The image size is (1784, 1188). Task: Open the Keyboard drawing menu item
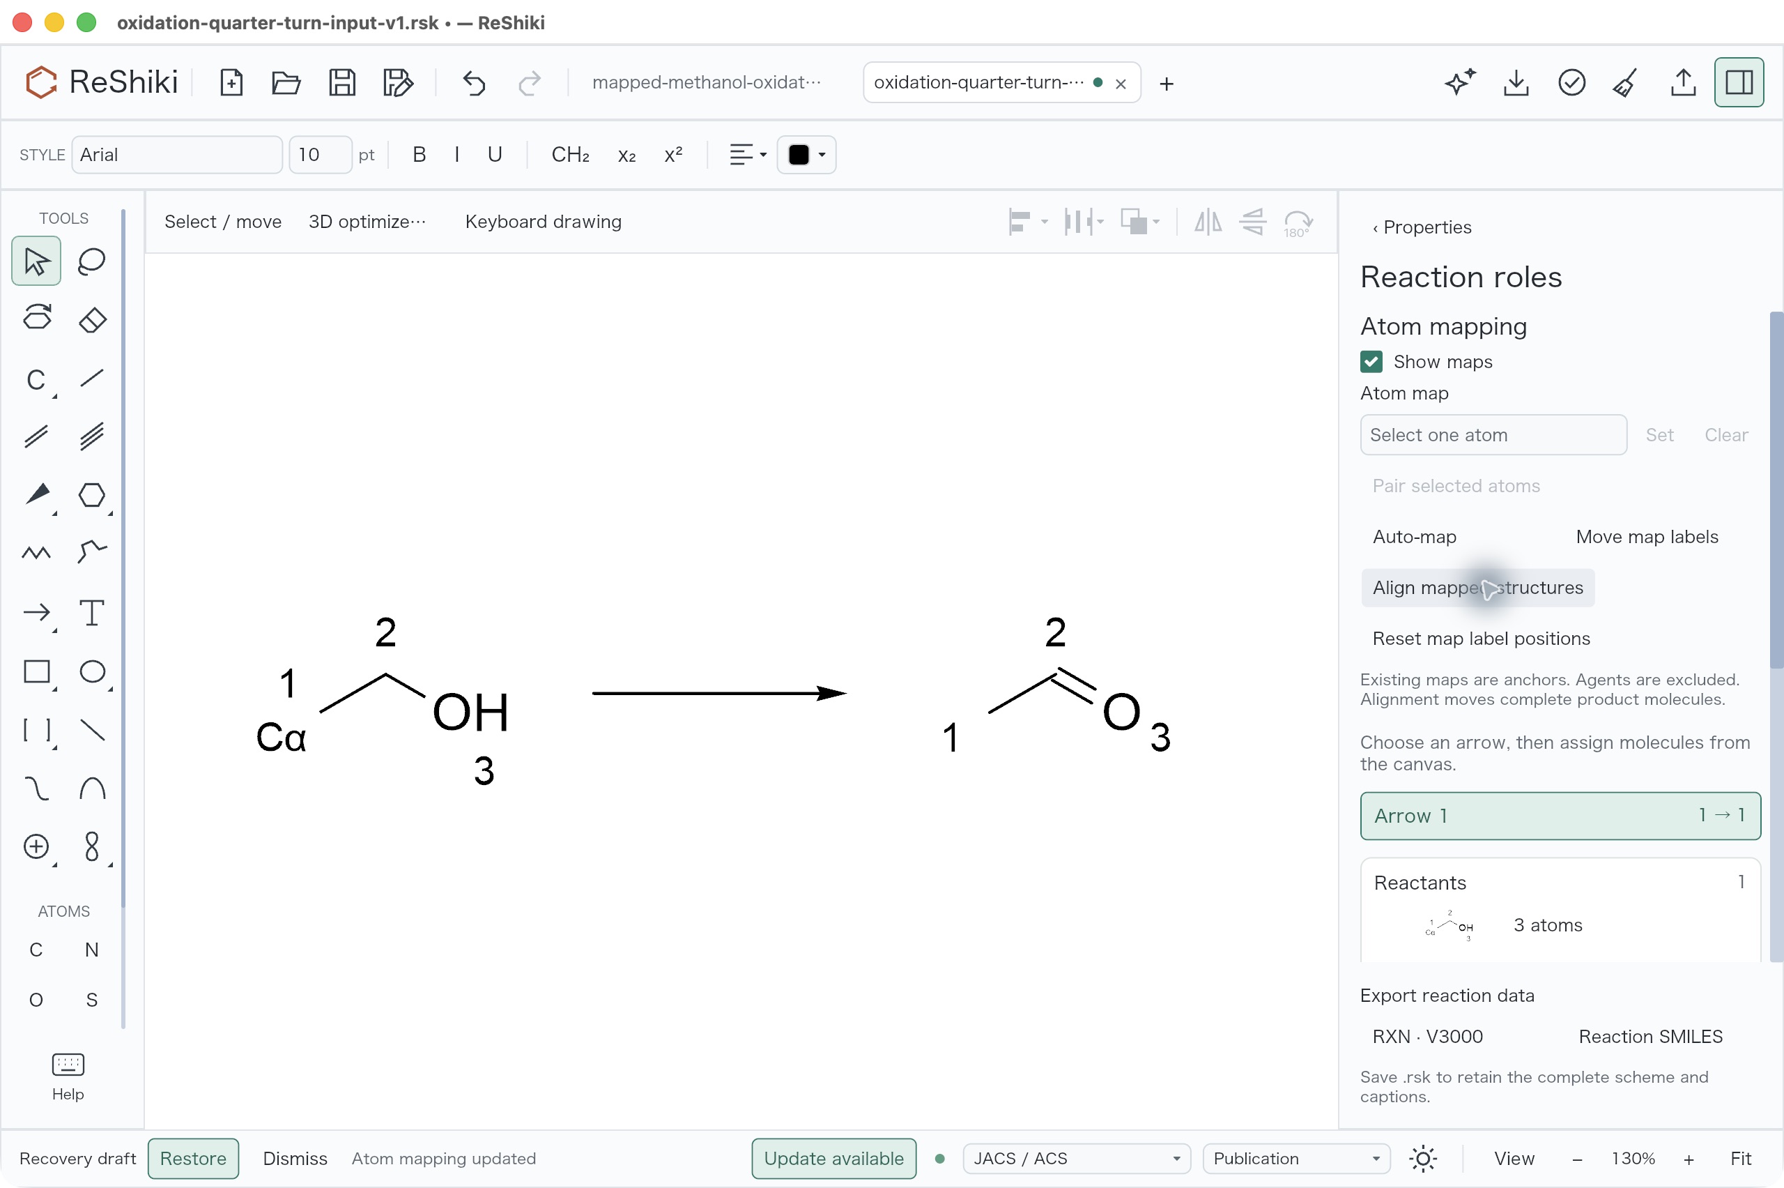click(x=543, y=222)
